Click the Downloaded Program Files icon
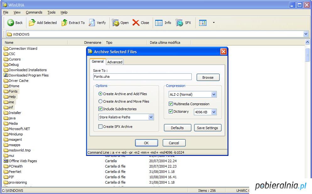 [6, 75]
